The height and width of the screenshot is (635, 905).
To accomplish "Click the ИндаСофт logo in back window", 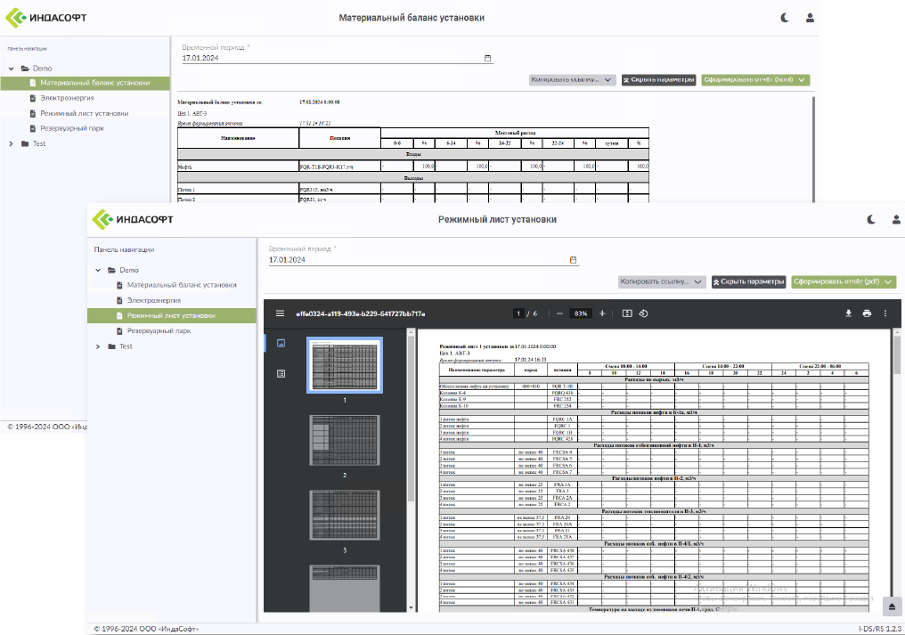I will [46, 18].
